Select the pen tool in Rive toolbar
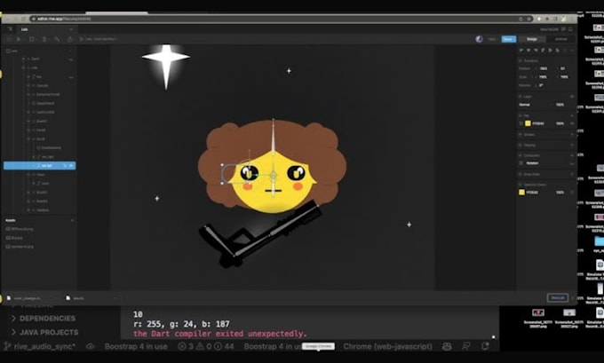This screenshot has height=363, width=604. tap(44, 39)
